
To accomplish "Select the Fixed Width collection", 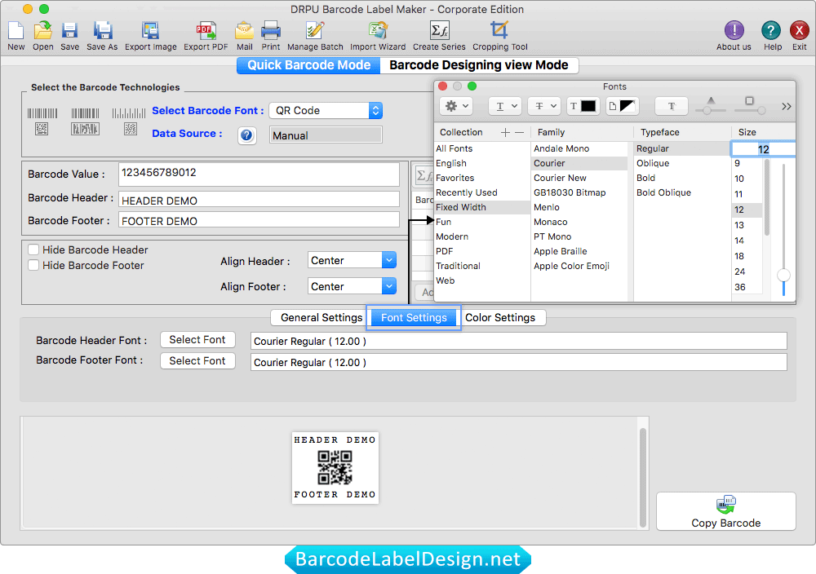I will (x=482, y=207).
